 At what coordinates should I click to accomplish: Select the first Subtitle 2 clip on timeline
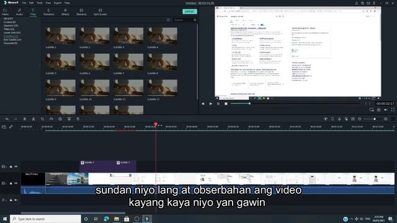(x=98, y=166)
